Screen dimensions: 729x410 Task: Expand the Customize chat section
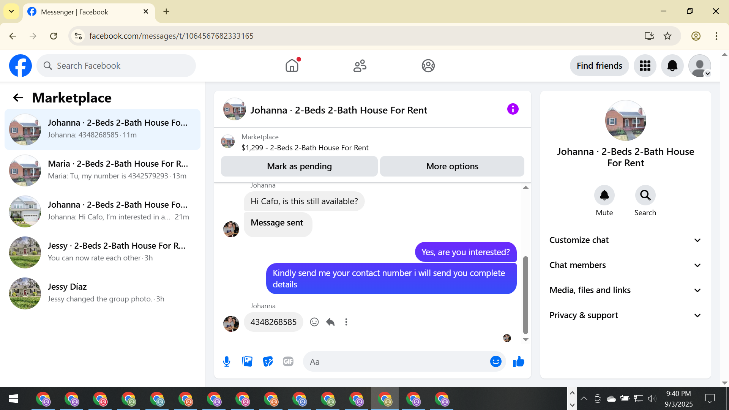coord(625,240)
